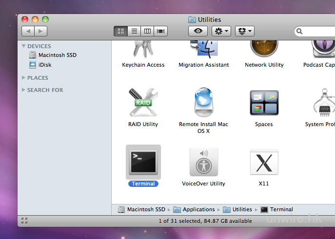Click the Remote Install Mac OS X icon
This screenshot has width=335, height=239.
tap(203, 103)
